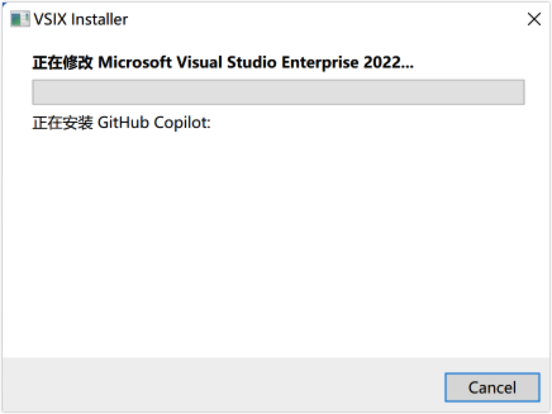The image size is (552, 414).
Task: Cancel the GitHub Copilot installation
Action: tap(492, 387)
